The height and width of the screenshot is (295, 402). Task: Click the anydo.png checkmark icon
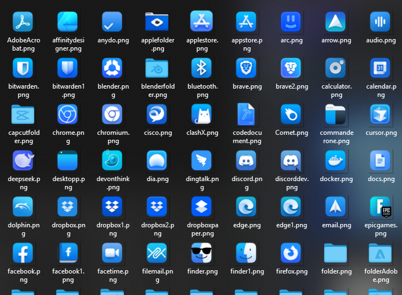pyautogui.click(x=112, y=22)
